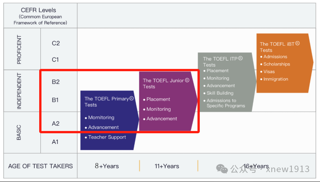This screenshot has height=182, width=320.
Task: Select the C2 level label
Action: (56, 43)
